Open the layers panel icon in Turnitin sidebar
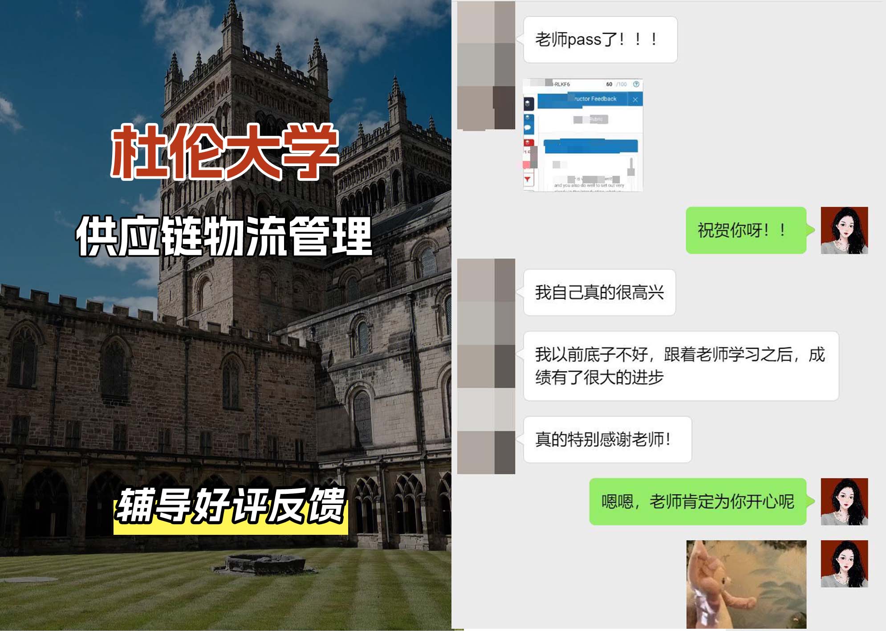This screenshot has height=631, width=886. click(529, 104)
